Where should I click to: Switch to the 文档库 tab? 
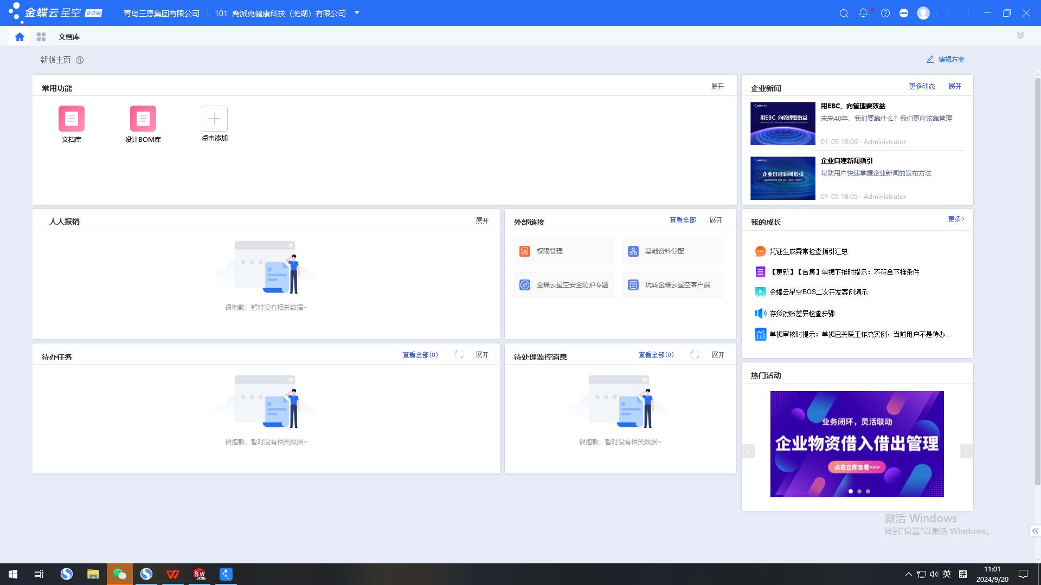coord(69,37)
